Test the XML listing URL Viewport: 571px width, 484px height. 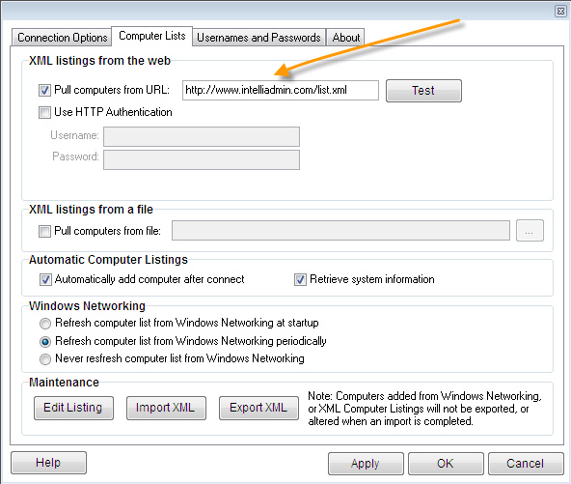(x=423, y=91)
